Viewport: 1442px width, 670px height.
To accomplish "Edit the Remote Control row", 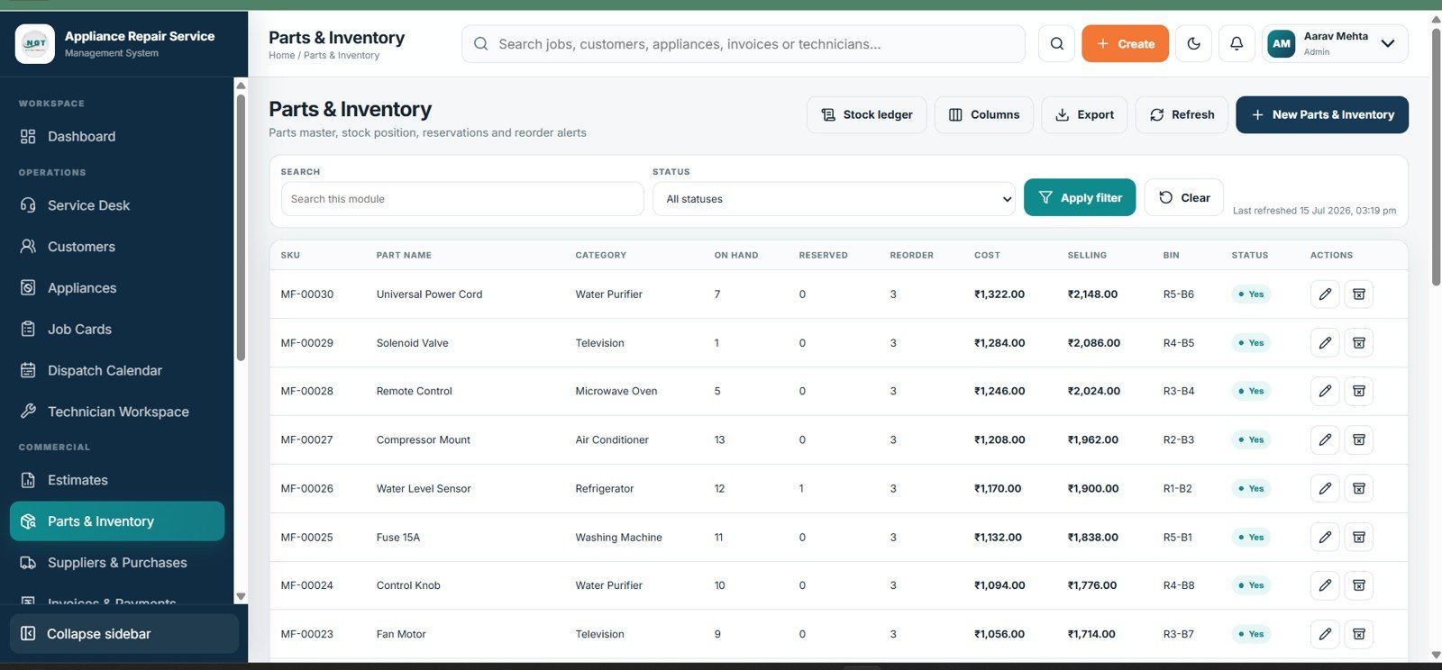I will (1325, 391).
